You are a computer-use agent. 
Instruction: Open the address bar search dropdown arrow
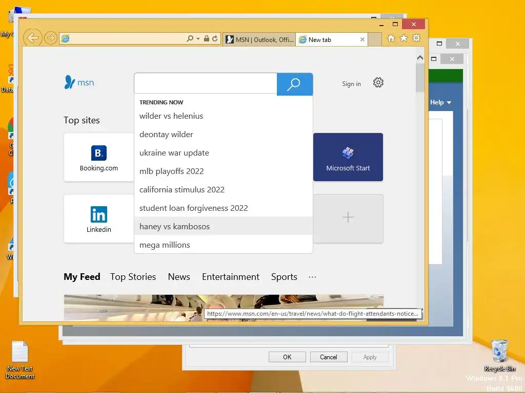198,39
